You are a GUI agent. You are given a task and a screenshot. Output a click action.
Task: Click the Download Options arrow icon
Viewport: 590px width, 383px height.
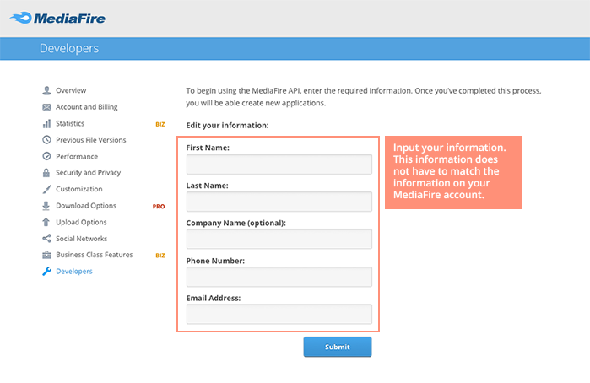[47, 206]
